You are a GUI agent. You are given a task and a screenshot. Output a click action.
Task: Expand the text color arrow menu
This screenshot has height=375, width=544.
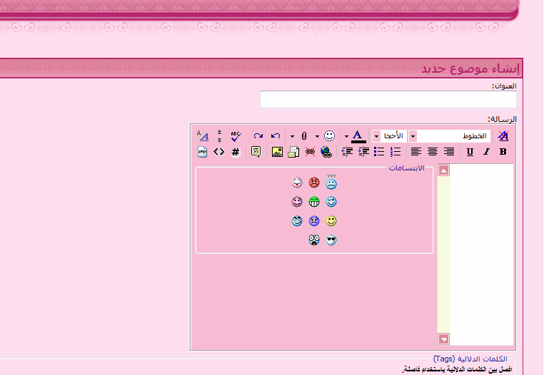tap(346, 135)
